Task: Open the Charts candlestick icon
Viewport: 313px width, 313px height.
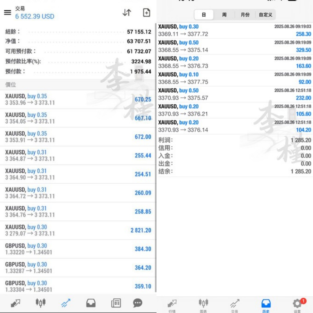Action: click(x=40, y=303)
